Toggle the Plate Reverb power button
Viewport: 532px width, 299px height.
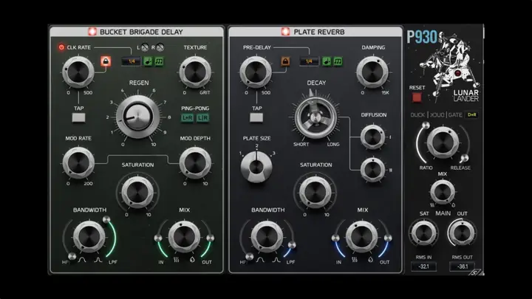[285, 32]
